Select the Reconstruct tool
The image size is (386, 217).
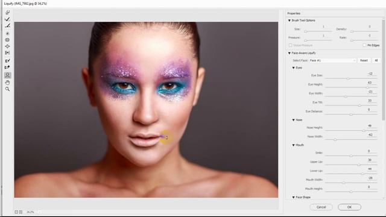(x=7, y=19)
